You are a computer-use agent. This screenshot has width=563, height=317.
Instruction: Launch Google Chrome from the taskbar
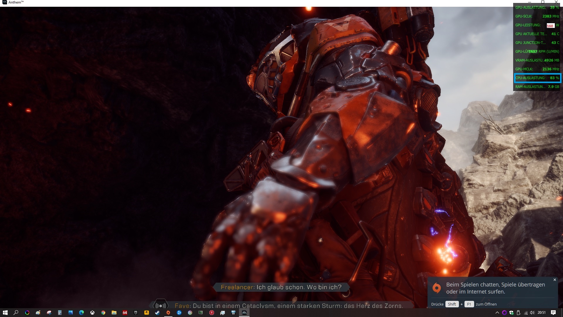coord(103,313)
